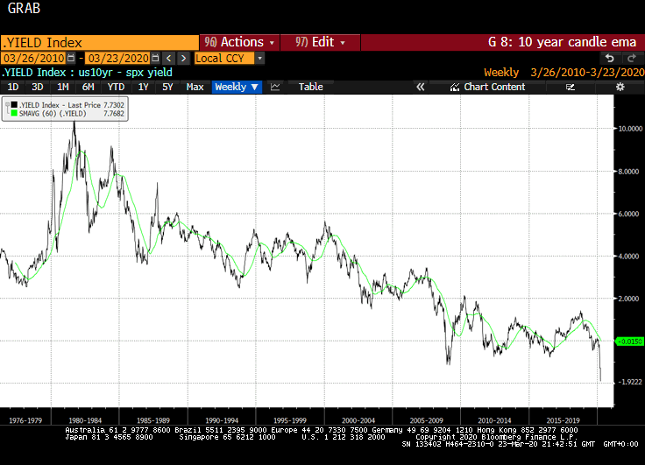Click the orange Weekly date range text
The height and width of the screenshot is (465, 645).
point(564,73)
